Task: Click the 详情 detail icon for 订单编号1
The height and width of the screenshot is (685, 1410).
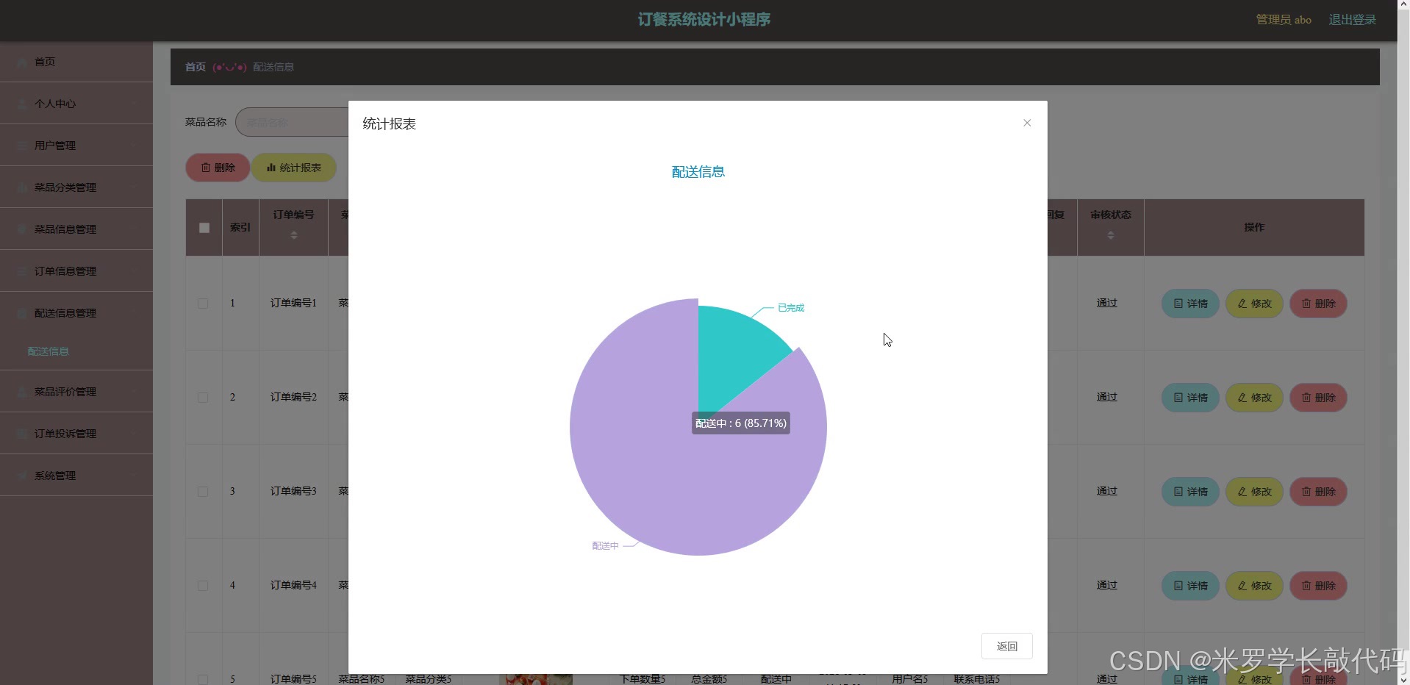Action: (x=1178, y=304)
